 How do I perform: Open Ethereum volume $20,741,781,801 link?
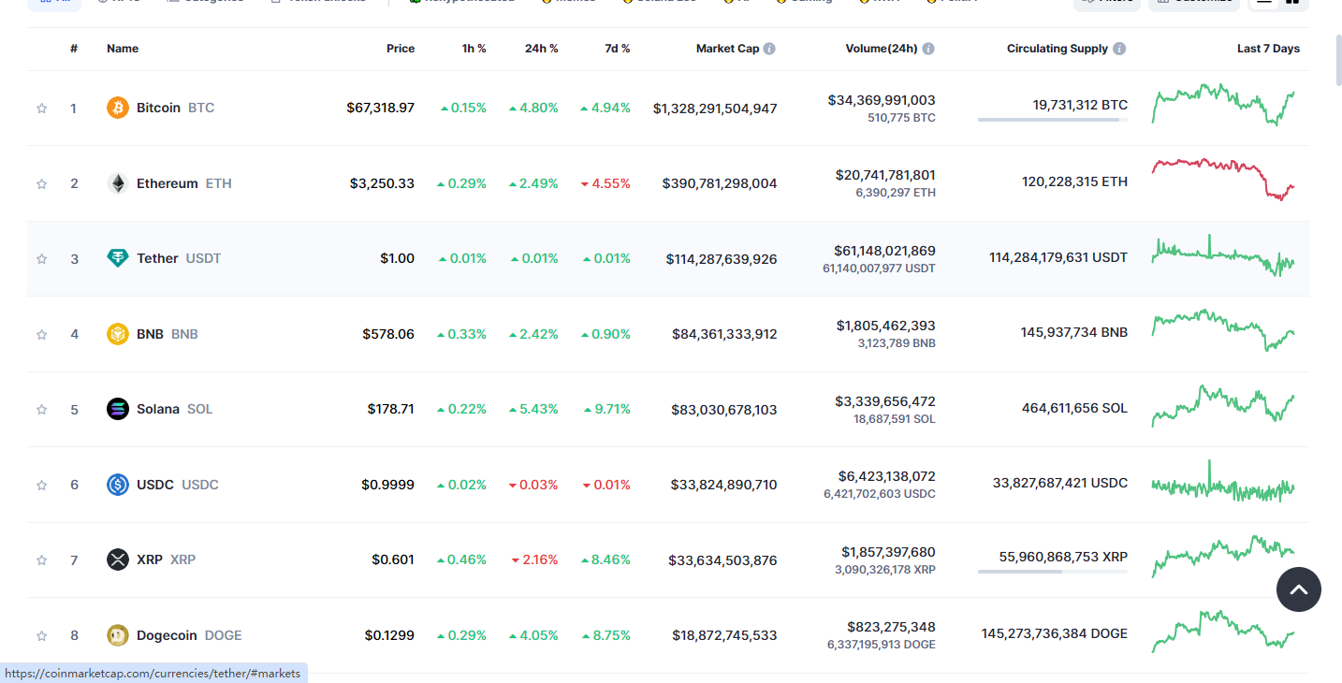(885, 175)
